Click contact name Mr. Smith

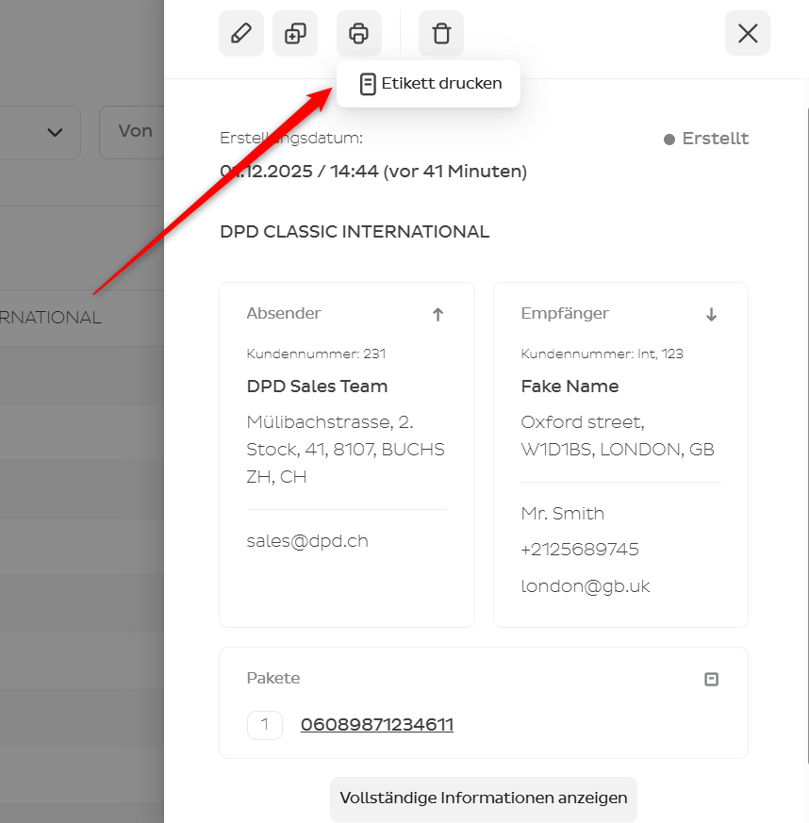562,514
